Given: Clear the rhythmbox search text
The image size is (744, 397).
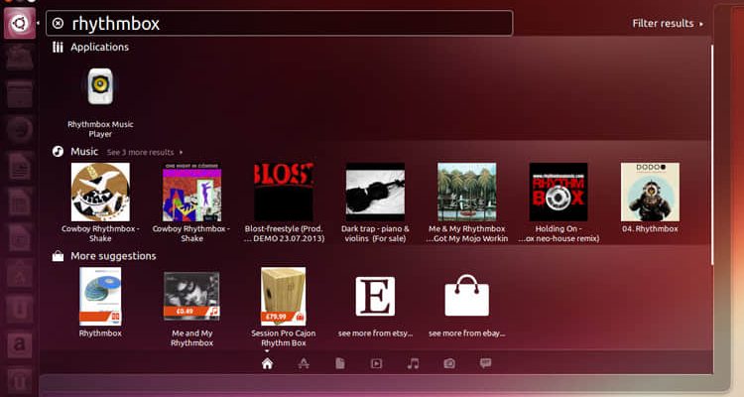Looking at the screenshot, I should click(58, 23).
